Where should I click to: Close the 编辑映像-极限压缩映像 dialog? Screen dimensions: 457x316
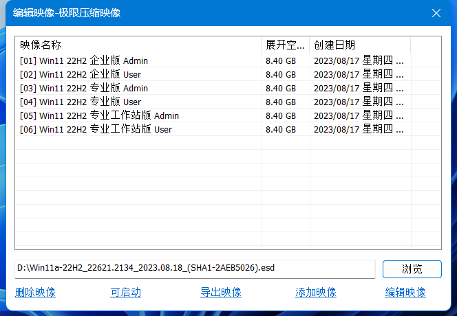[436, 13]
